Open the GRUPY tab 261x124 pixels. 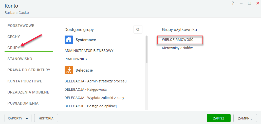coord(14,48)
